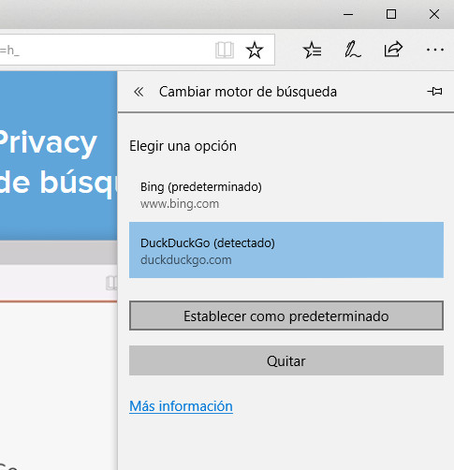The width and height of the screenshot is (454, 470).
Task: Open the Más información link
Action: click(181, 406)
